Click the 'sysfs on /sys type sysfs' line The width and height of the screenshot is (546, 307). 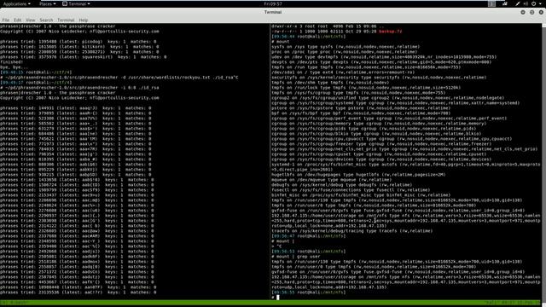(x=346, y=47)
